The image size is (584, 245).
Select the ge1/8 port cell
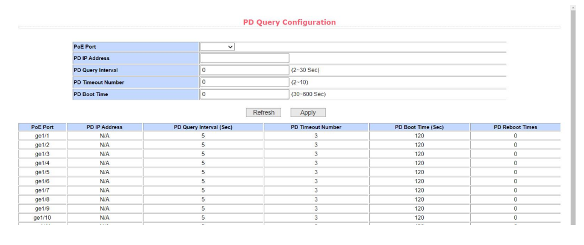click(x=43, y=199)
